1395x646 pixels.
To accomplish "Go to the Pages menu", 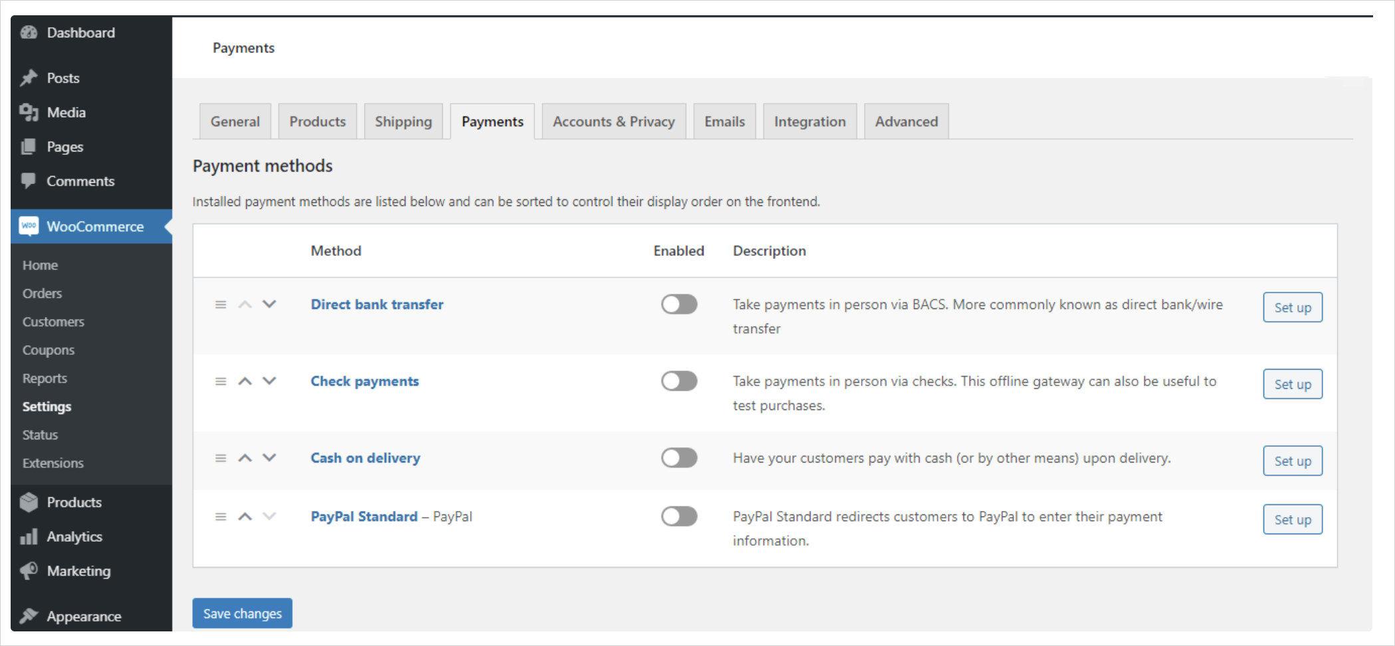I will [92, 147].
